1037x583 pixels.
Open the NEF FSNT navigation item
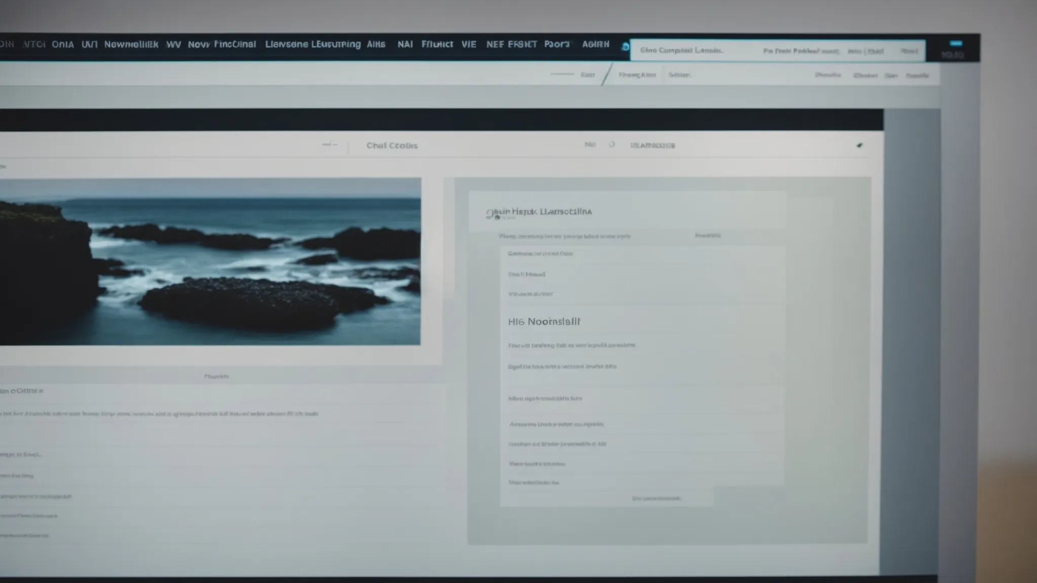coord(511,44)
